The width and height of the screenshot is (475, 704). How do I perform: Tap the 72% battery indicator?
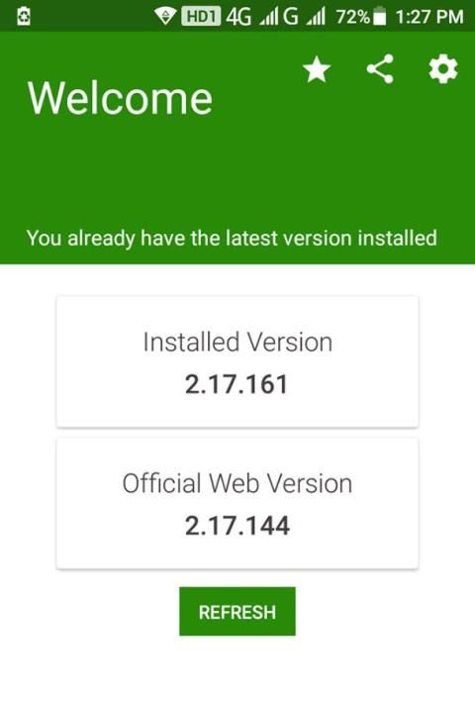pos(360,17)
